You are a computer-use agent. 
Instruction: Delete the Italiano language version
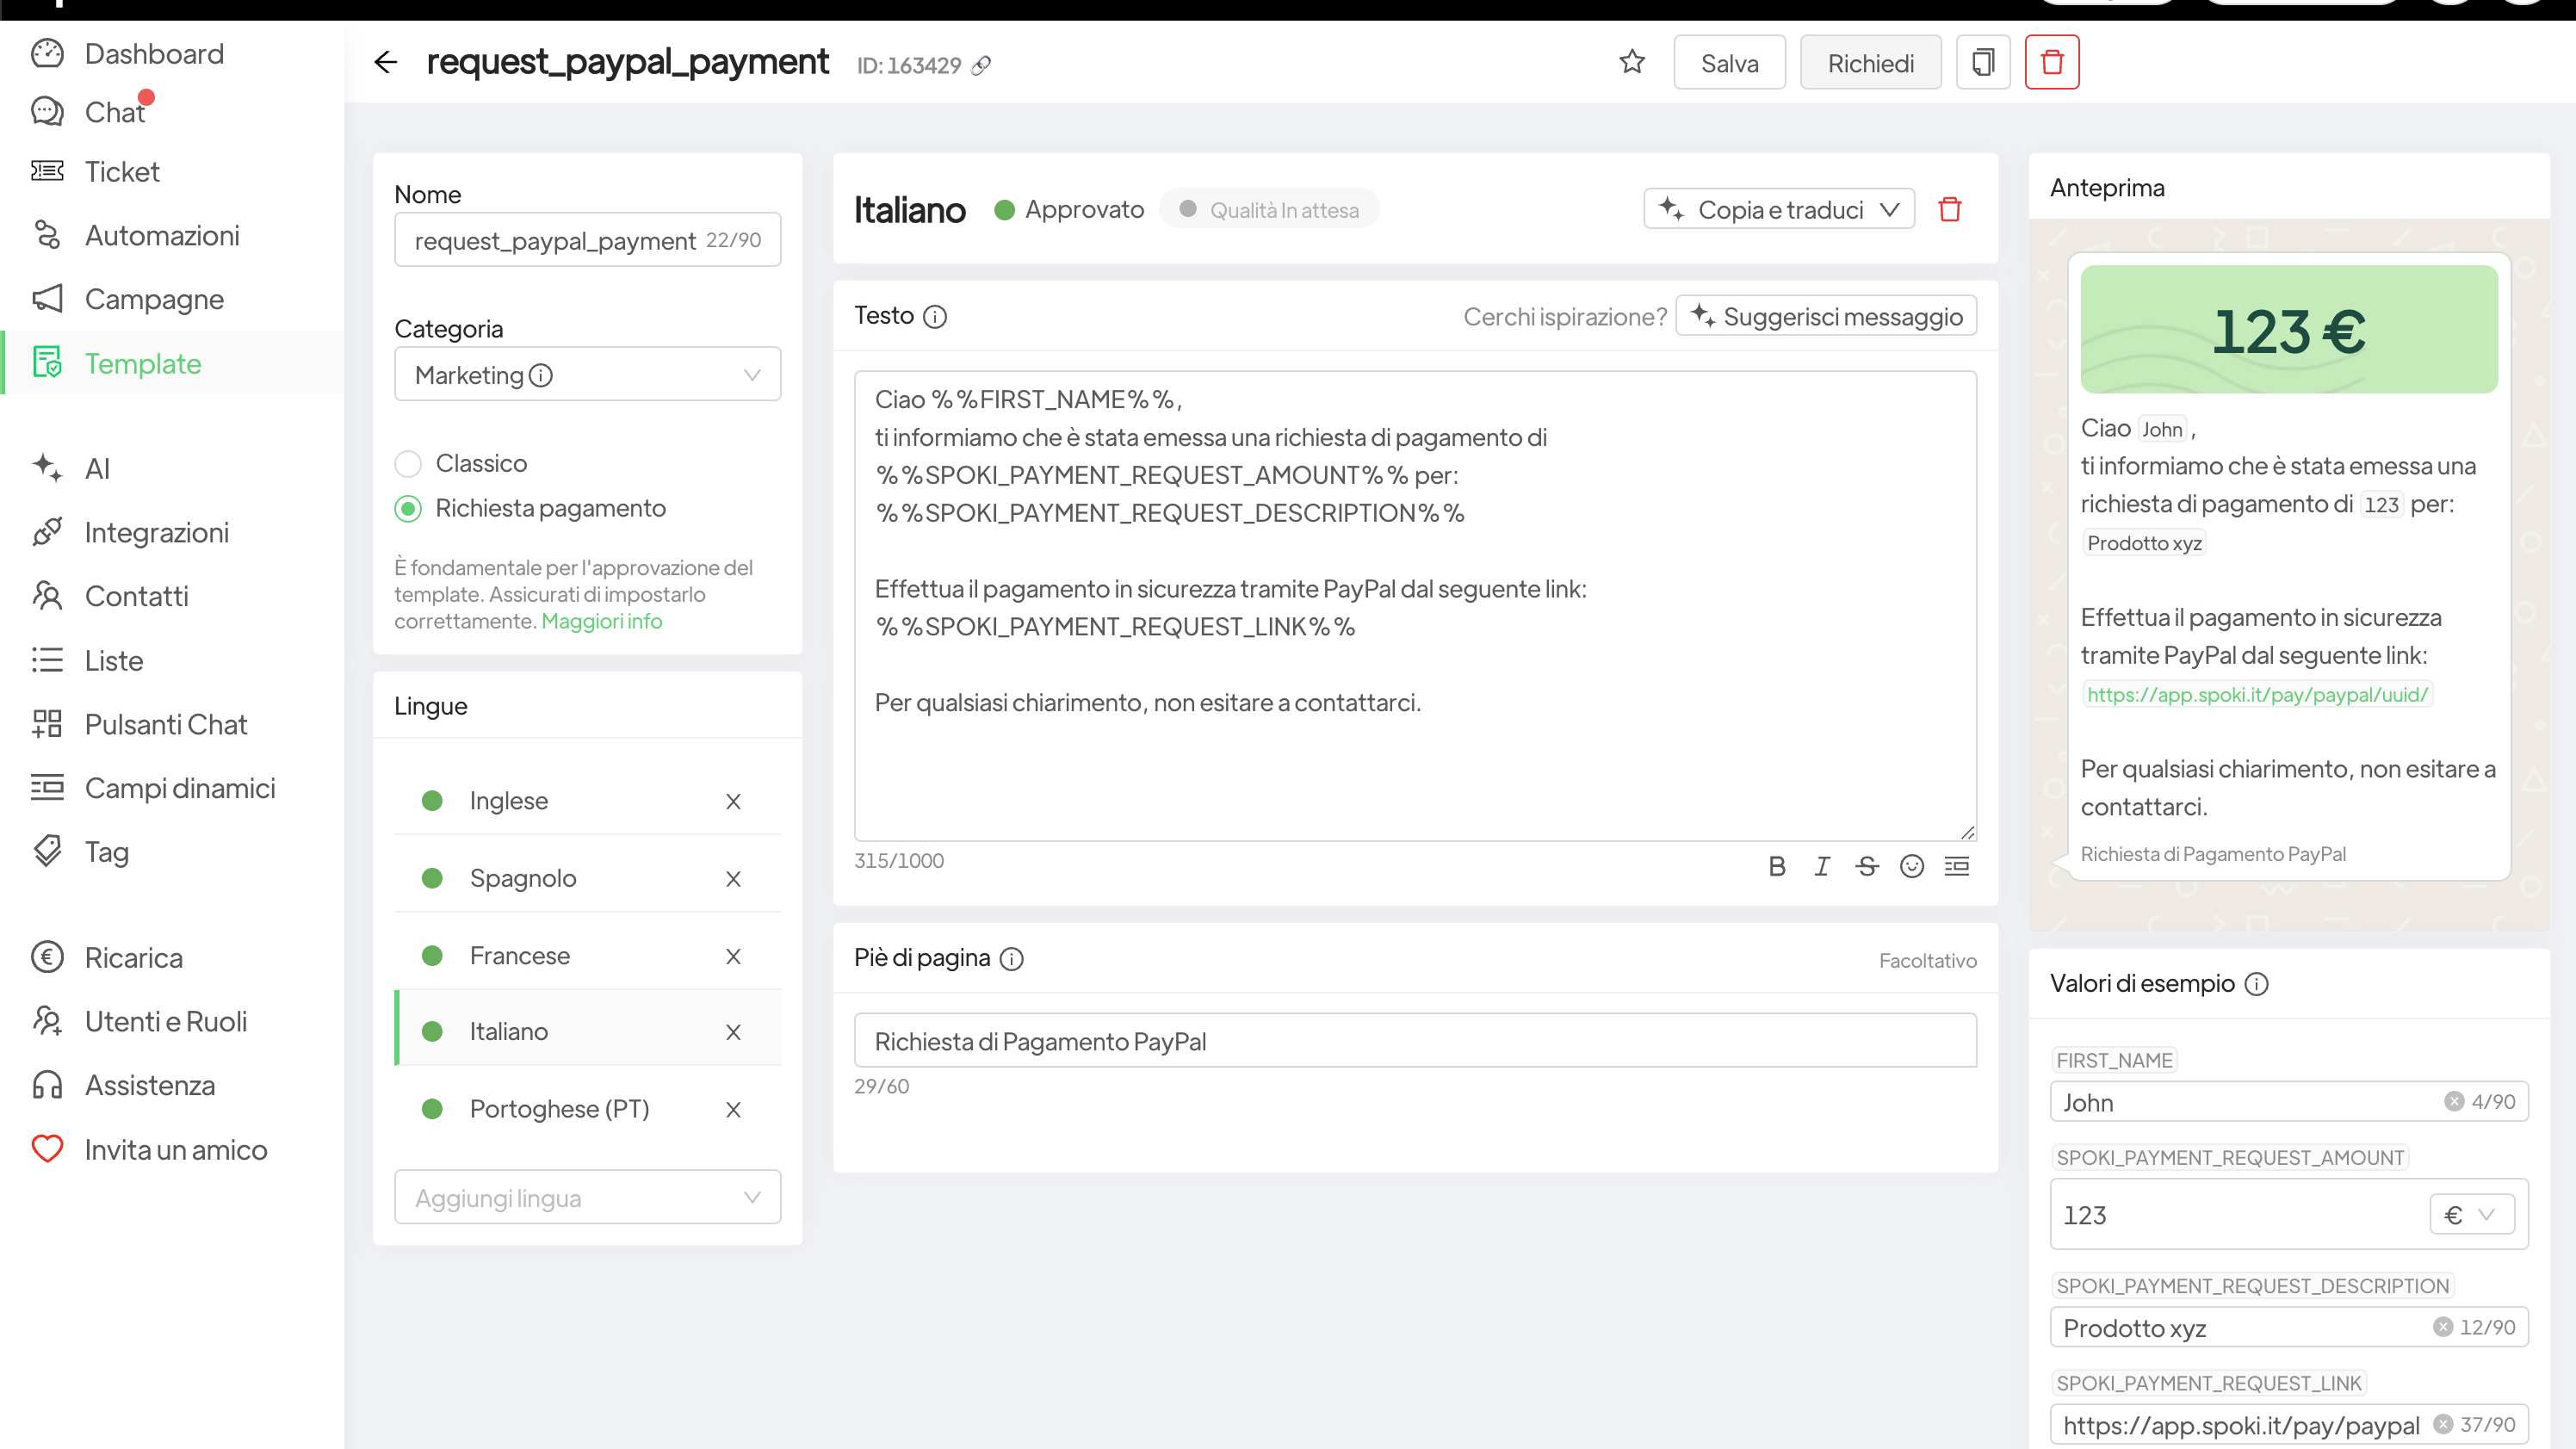[x=1949, y=210]
